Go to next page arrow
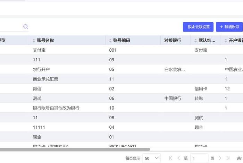The image size is (243, 163). click(x=220, y=158)
